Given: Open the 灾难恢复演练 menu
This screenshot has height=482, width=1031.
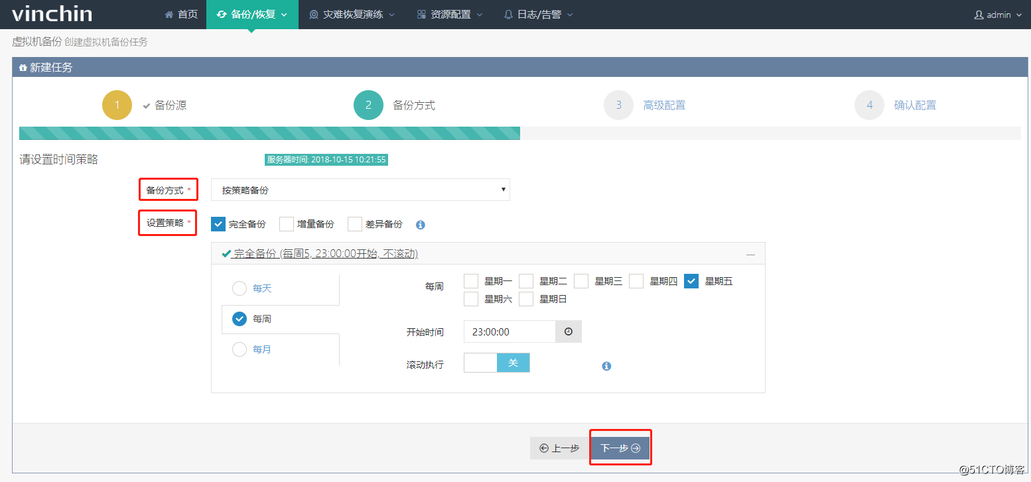Looking at the screenshot, I should 352,14.
